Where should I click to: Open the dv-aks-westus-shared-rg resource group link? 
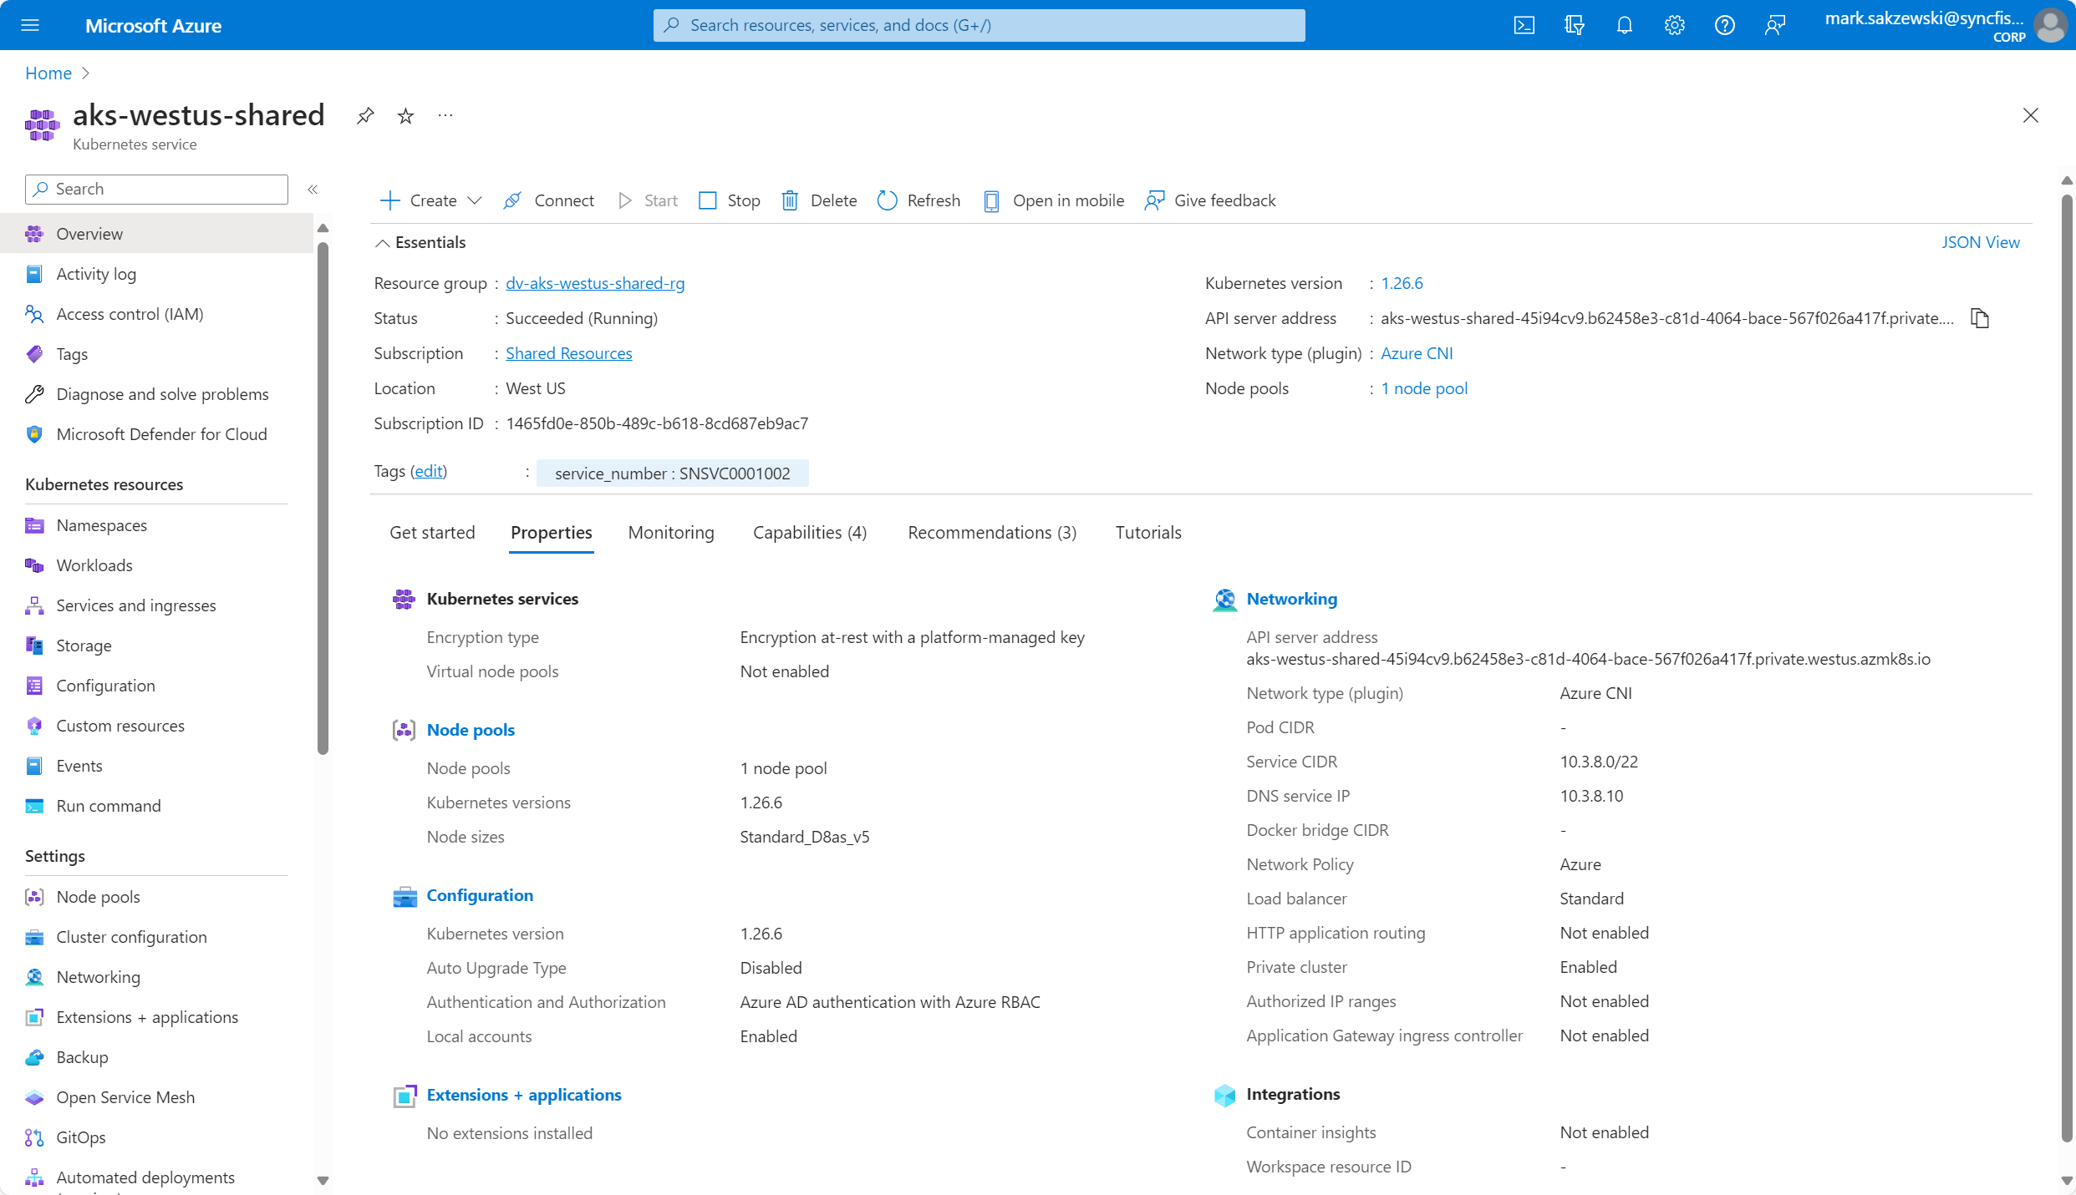click(x=595, y=283)
